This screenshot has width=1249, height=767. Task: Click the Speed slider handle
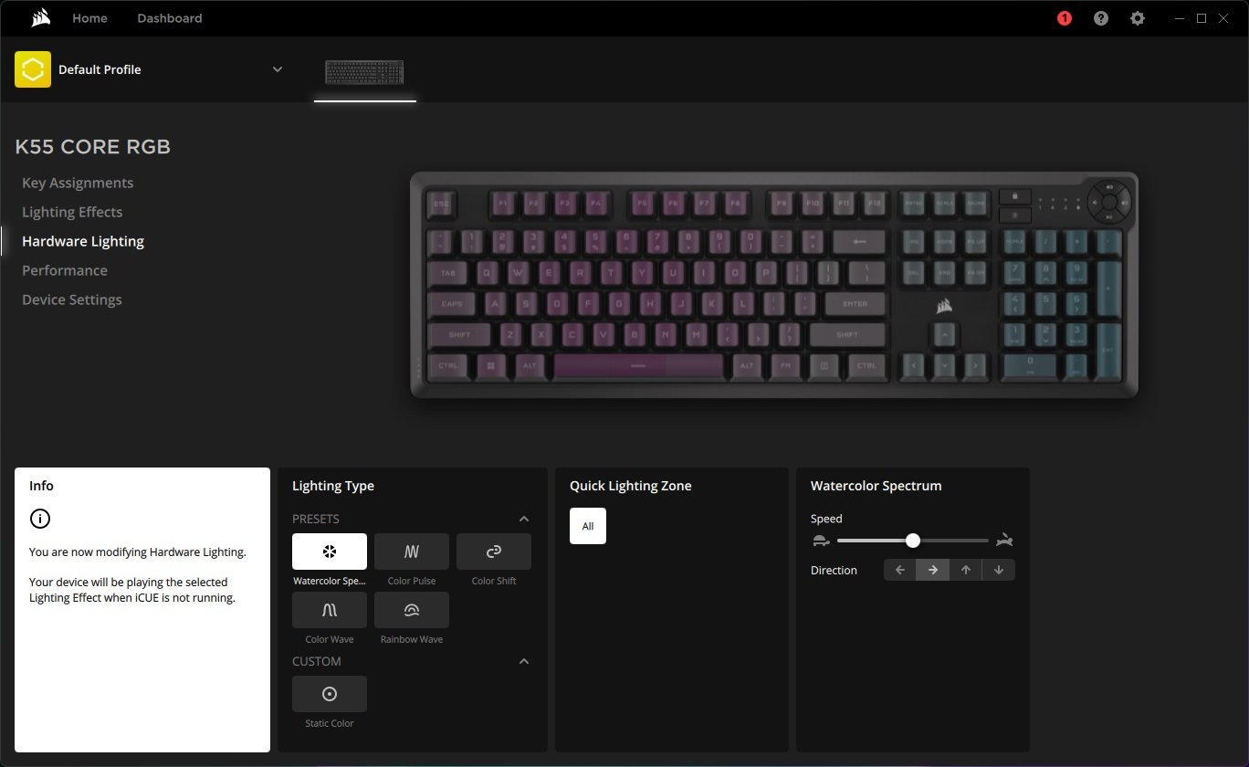pos(913,541)
